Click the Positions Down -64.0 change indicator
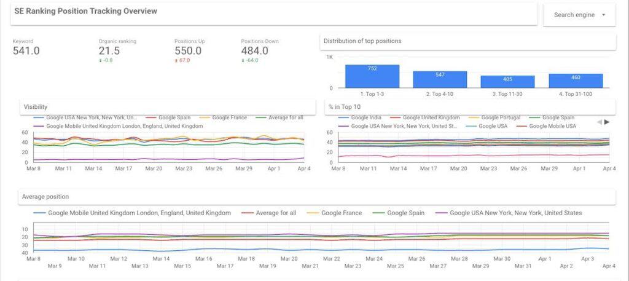This screenshot has width=629, height=281. click(x=249, y=60)
